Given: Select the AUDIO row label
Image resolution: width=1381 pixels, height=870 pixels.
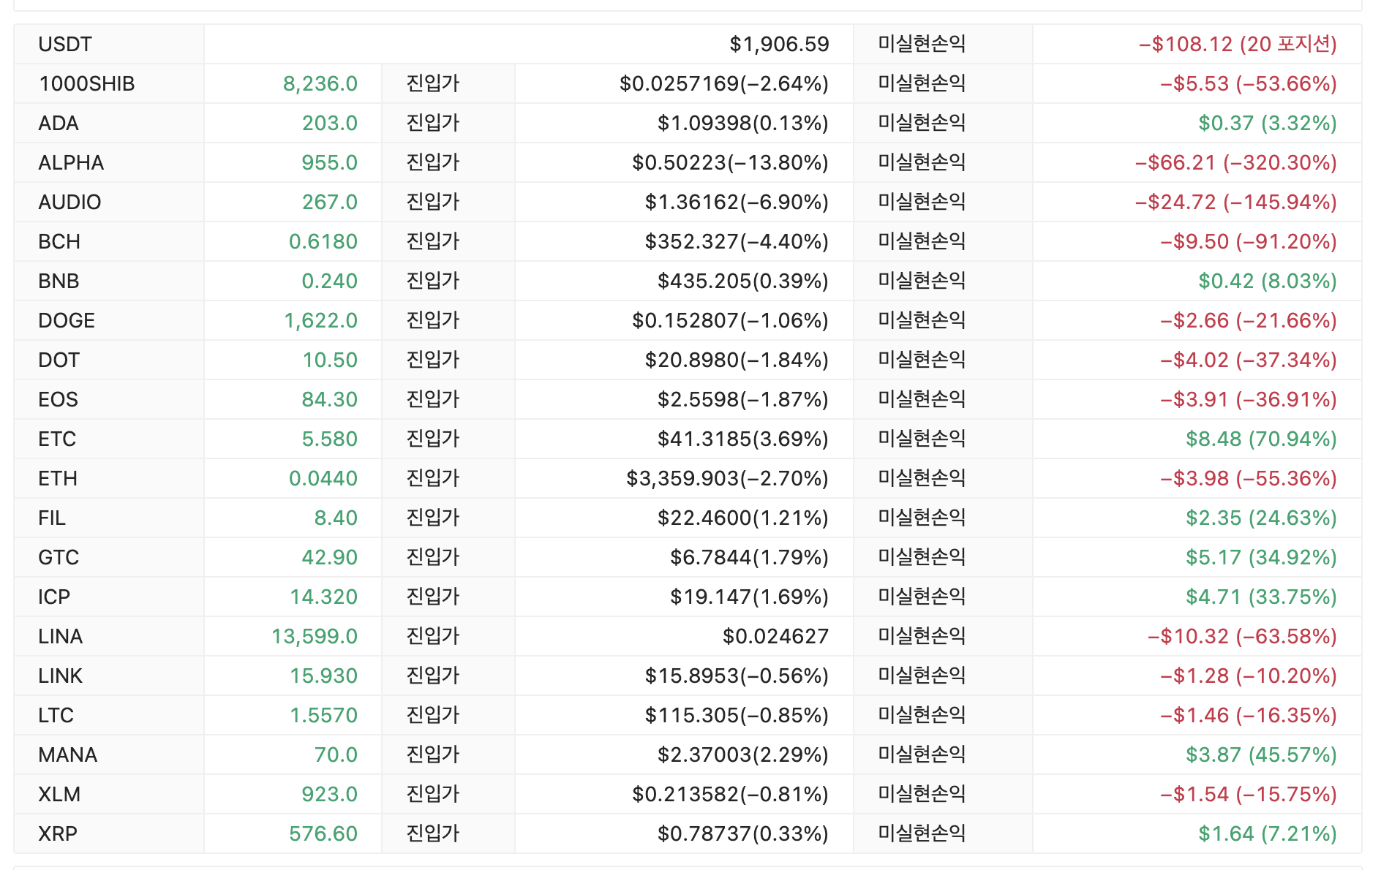Looking at the screenshot, I should [x=69, y=203].
